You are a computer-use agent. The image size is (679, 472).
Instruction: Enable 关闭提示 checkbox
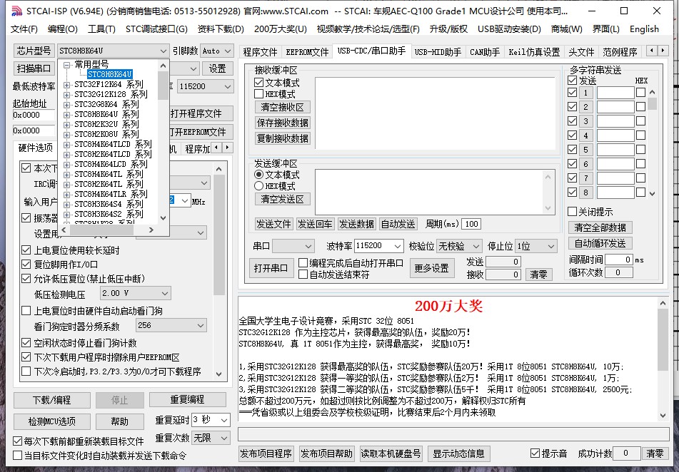[x=572, y=211]
